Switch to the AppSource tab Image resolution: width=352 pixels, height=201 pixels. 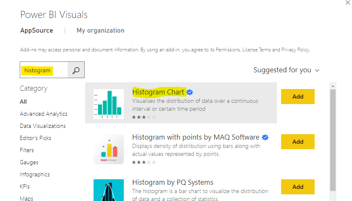click(37, 31)
